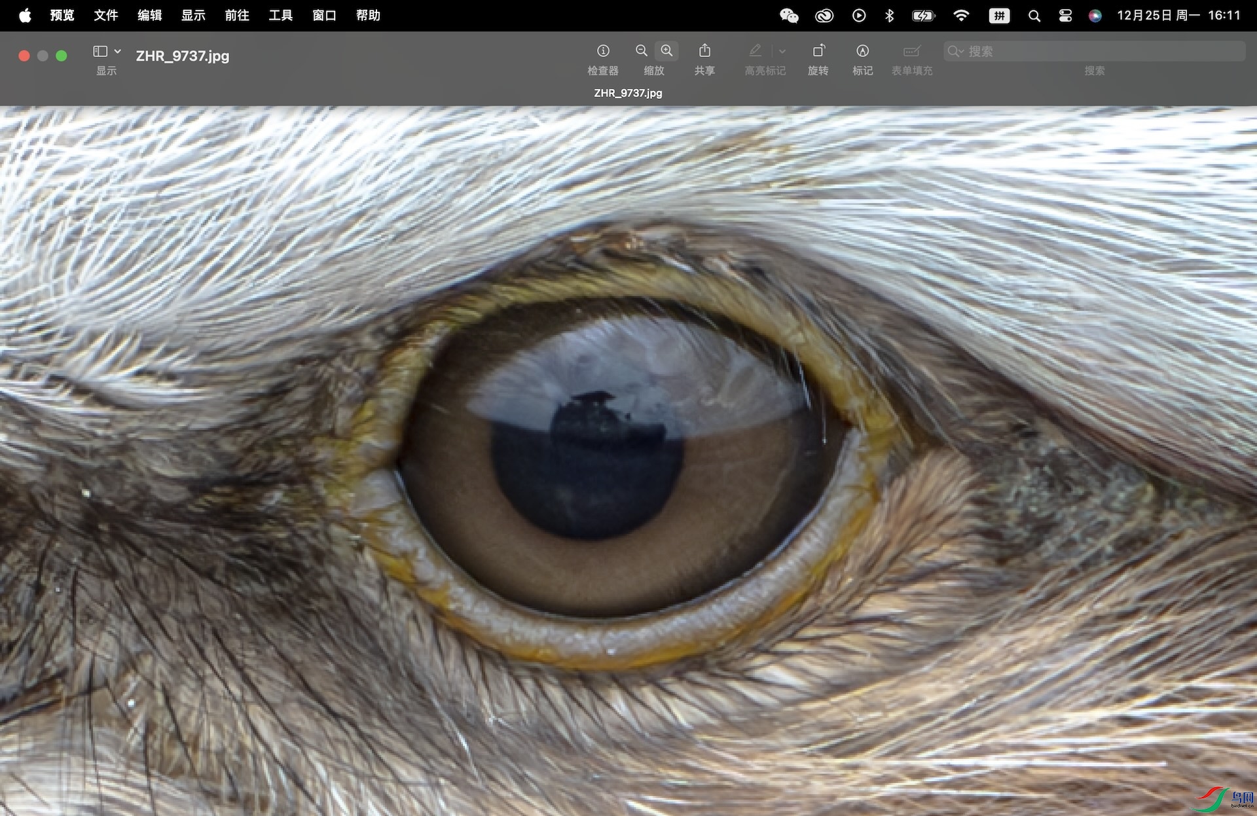
Task: Toggle the Control Center menu bar icon
Action: tap(1065, 15)
